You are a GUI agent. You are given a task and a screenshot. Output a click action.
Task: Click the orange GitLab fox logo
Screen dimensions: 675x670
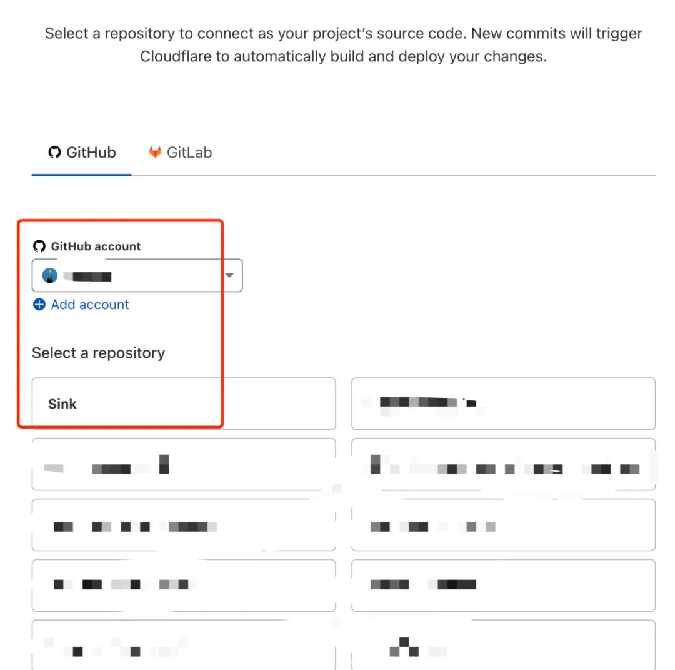pyautogui.click(x=155, y=152)
